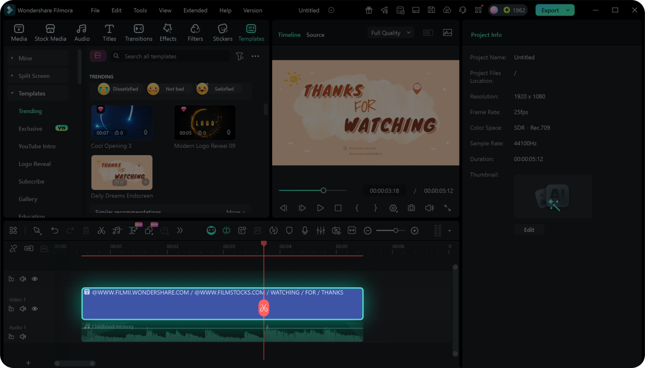The image size is (645, 368).
Task: Enter fullscreen preview
Action: [x=447, y=208]
